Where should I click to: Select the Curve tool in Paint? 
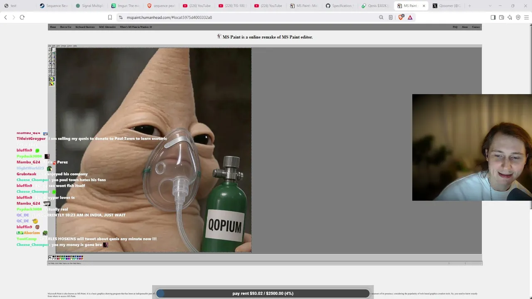[54, 67]
